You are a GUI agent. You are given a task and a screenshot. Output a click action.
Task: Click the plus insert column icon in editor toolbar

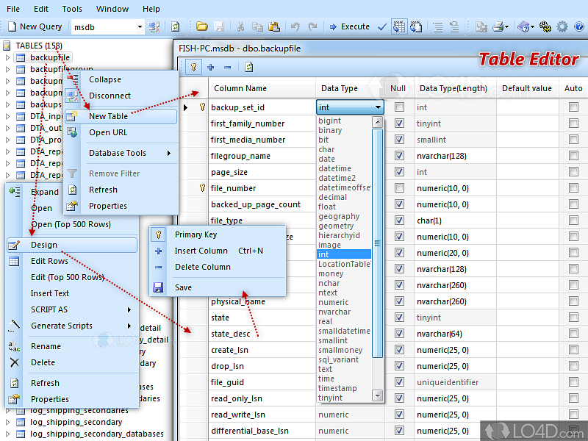pos(211,67)
